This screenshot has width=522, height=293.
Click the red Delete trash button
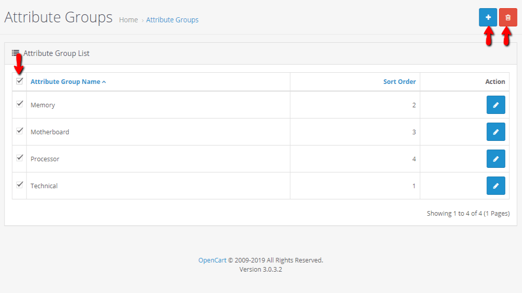508,17
